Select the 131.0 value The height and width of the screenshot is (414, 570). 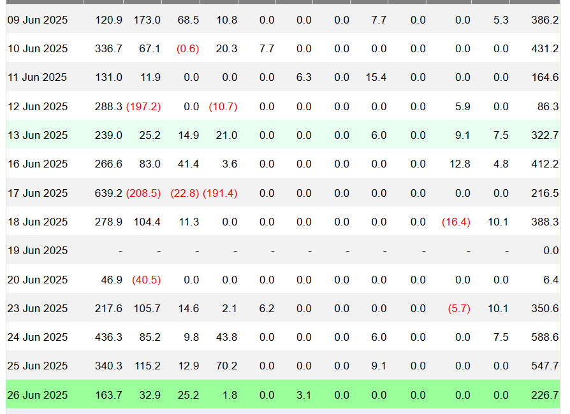point(108,77)
